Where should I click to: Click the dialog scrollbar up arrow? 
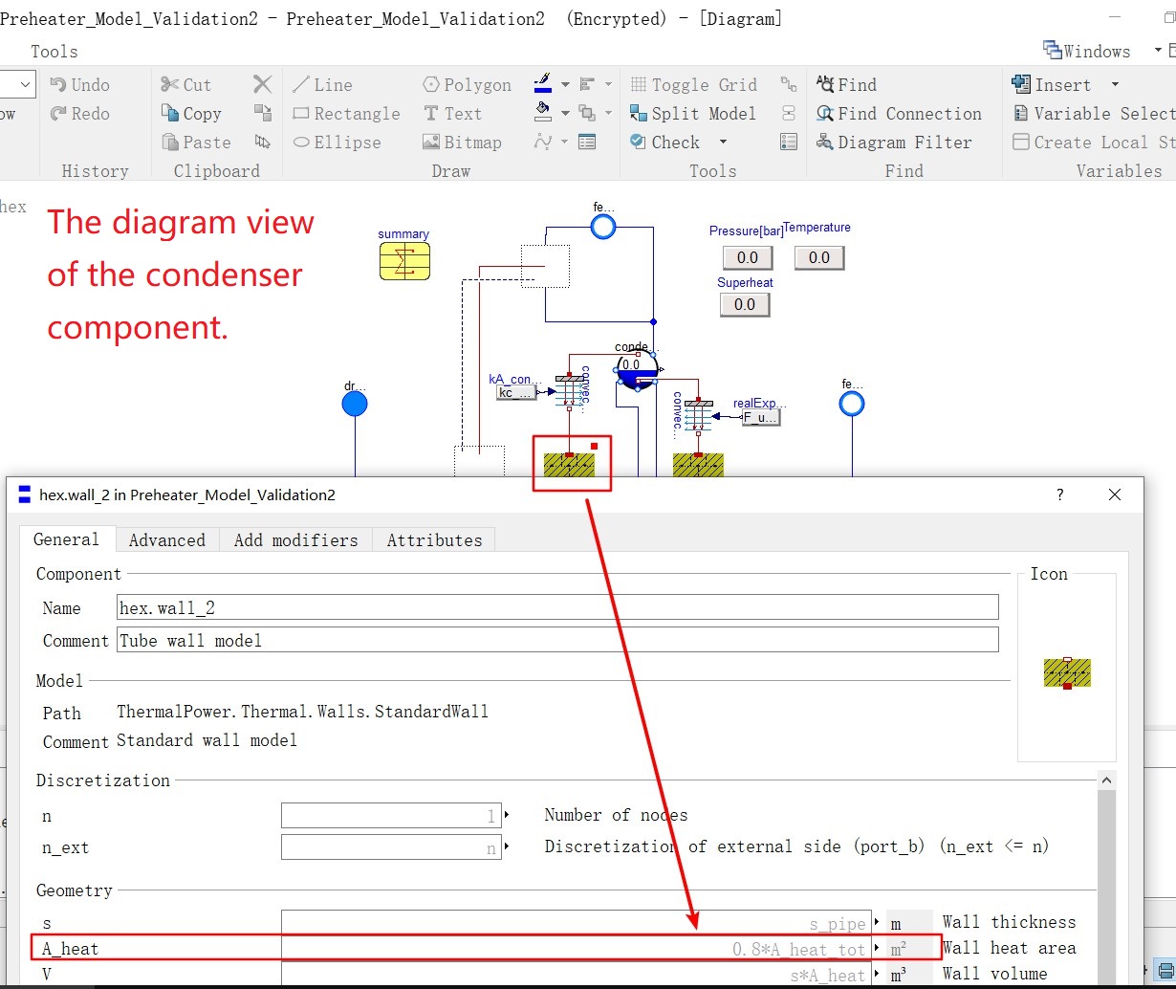(x=1106, y=780)
